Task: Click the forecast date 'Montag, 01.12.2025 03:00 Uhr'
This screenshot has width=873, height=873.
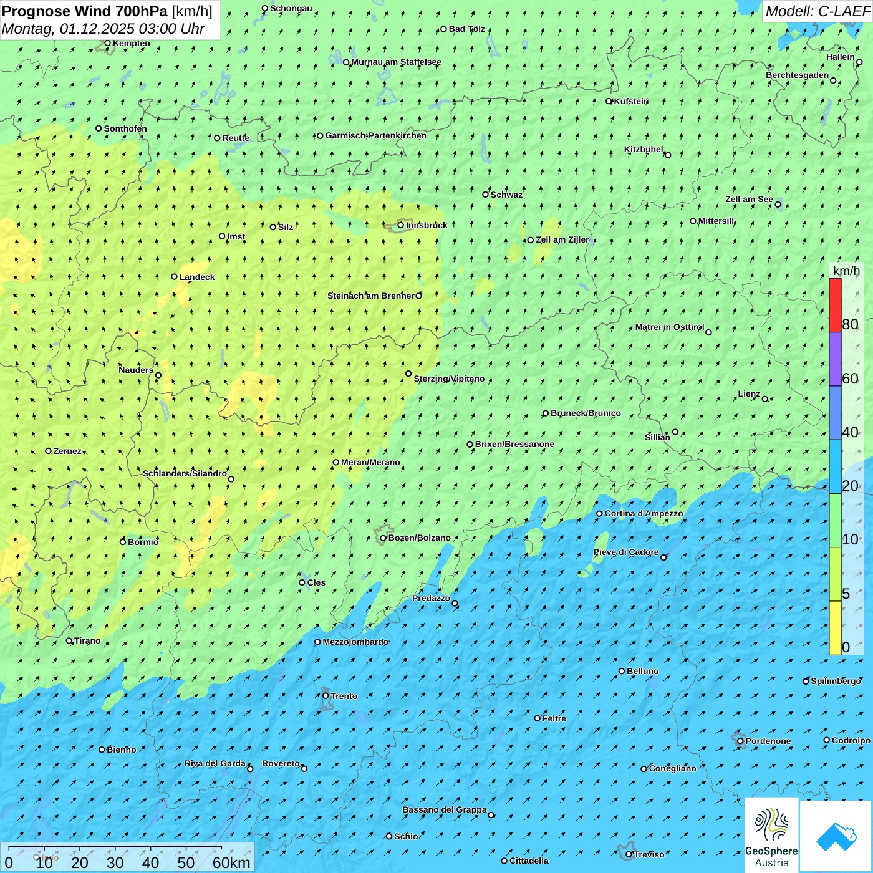Action: [x=104, y=29]
